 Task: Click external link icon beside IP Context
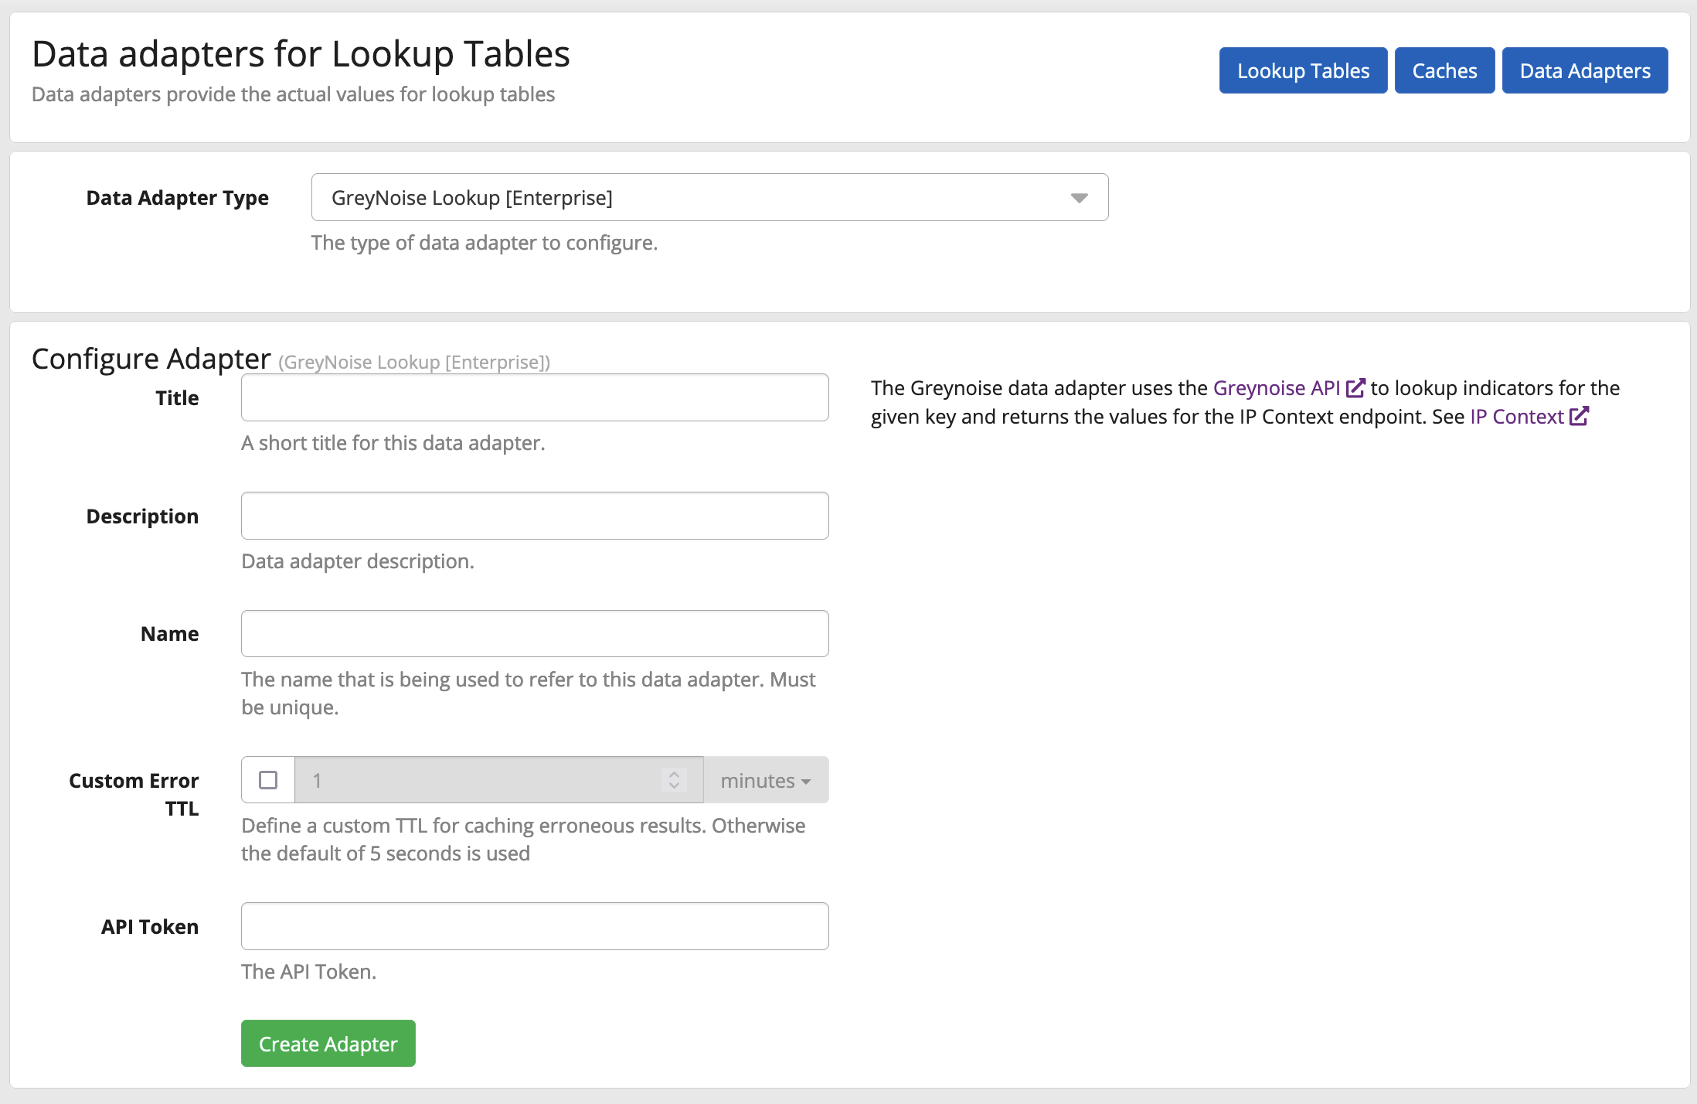coord(1579,417)
